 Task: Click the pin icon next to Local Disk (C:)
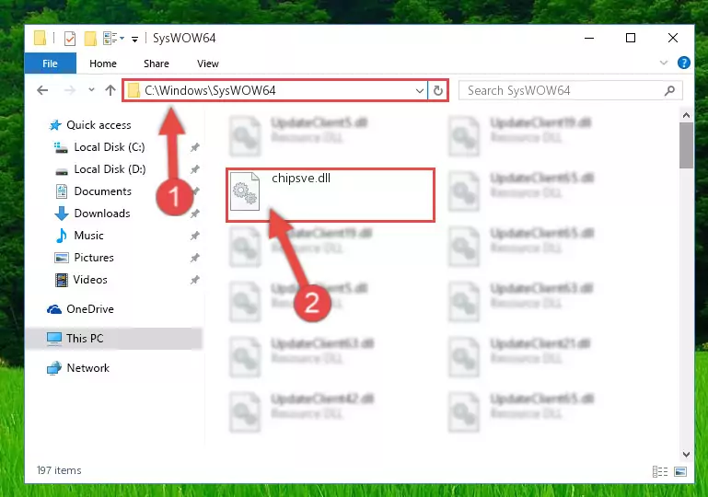point(194,147)
